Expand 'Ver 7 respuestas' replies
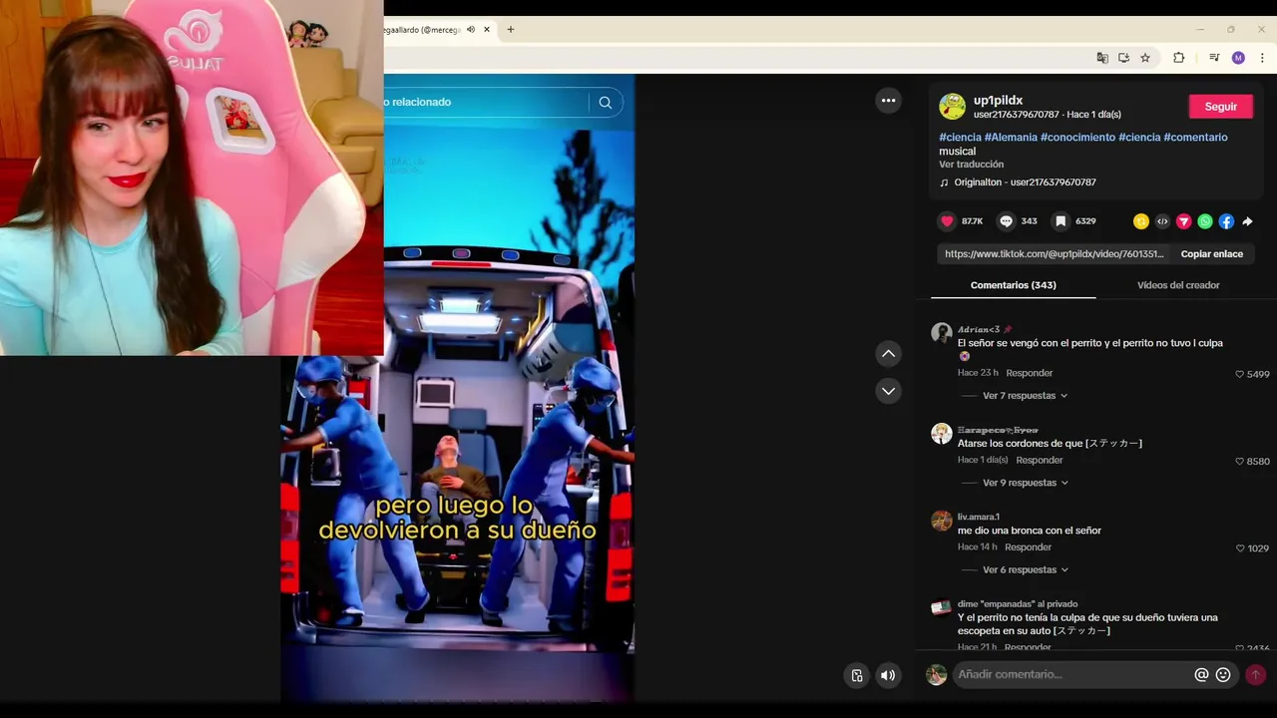The width and height of the screenshot is (1277, 718). (x=1025, y=396)
